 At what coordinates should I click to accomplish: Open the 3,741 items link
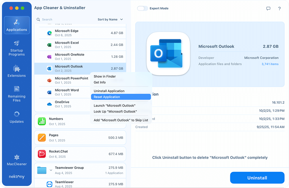[x=270, y=64]
